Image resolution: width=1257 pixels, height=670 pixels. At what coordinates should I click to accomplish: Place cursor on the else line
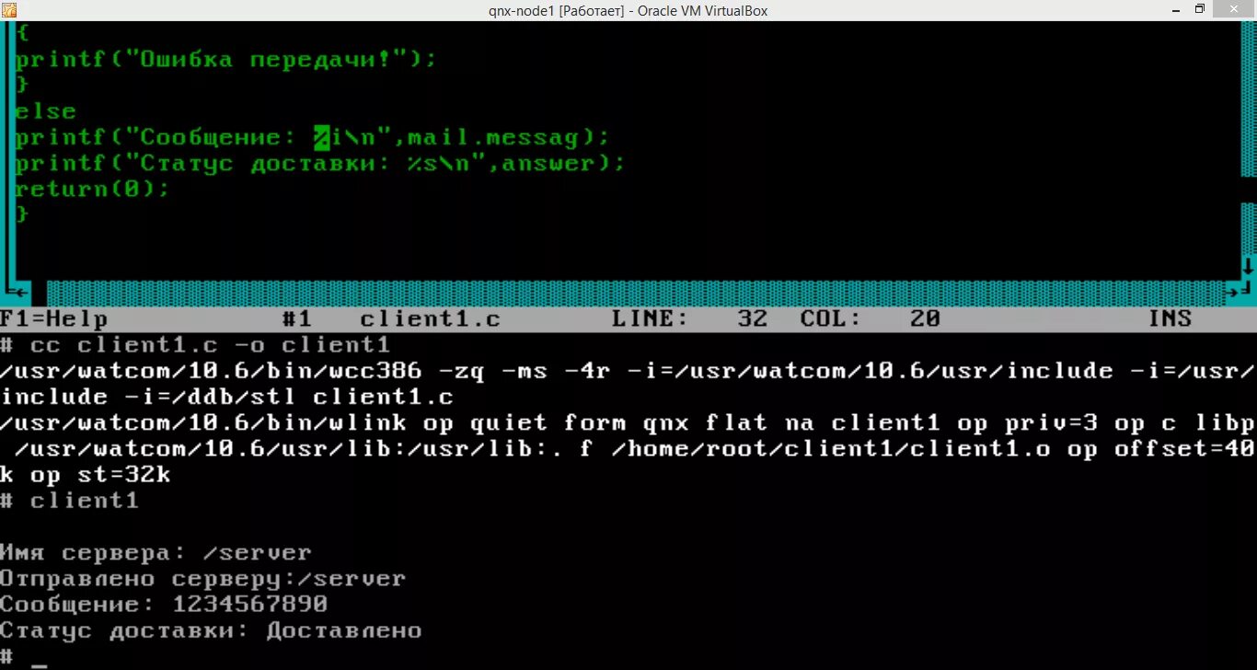46,111
